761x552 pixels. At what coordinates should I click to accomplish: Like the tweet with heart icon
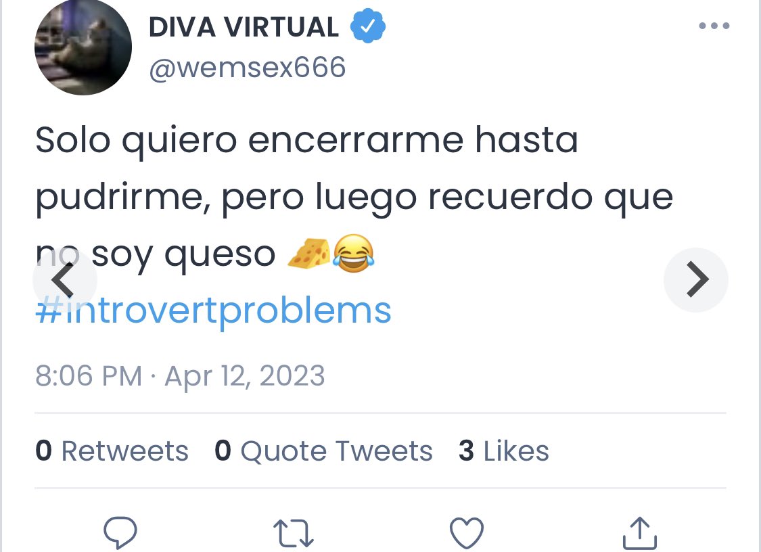point(467,533)
